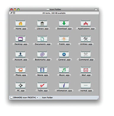Click the "Account .app" file name label

(x=21, y=60)
